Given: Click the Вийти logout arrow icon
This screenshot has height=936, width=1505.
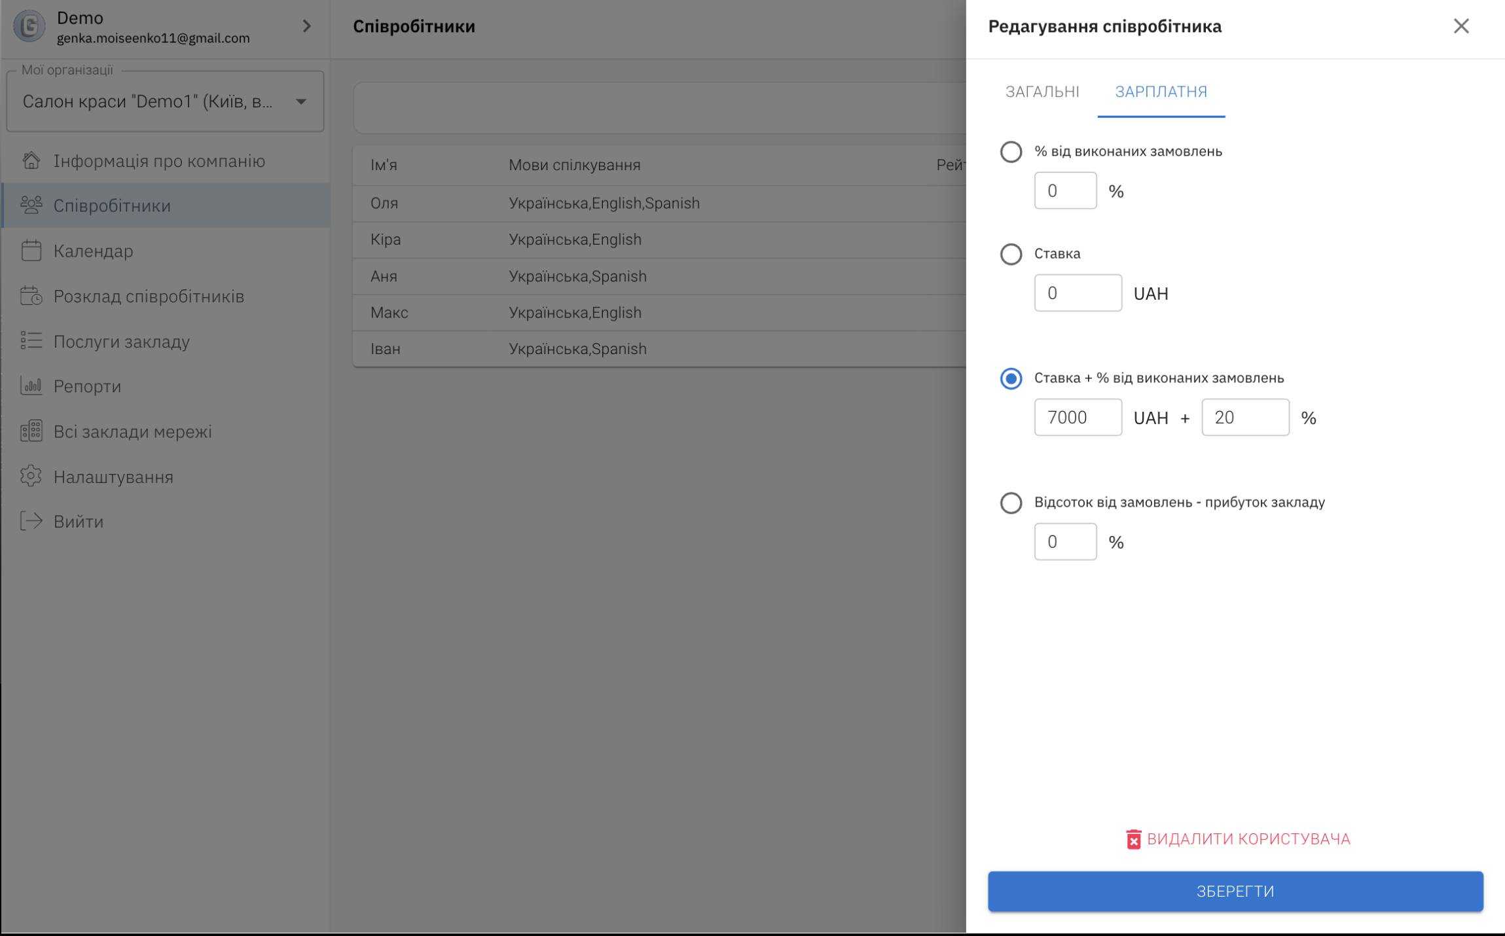Looking at the screenshot, I should [x=31, y=522].
